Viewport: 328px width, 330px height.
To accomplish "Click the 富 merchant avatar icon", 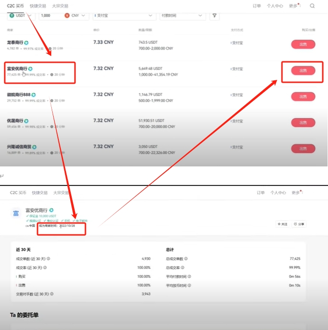I will tap(16, 214).
